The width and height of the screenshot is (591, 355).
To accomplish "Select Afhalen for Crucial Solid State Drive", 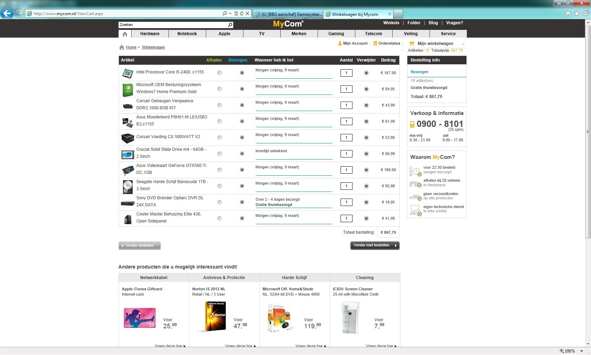I will 220,154.
